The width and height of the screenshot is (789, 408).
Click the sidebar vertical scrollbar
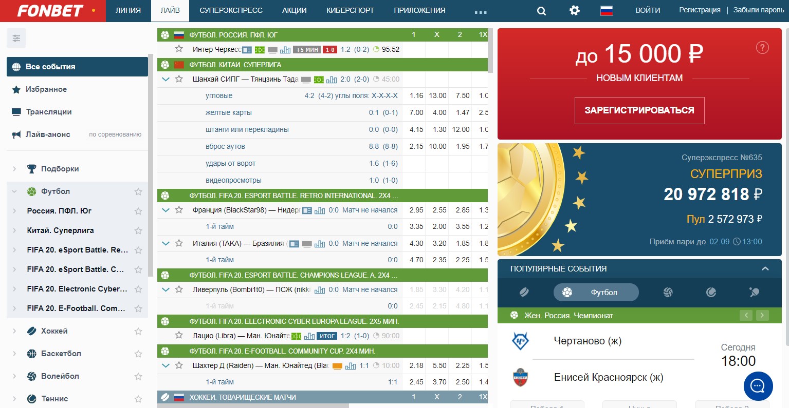(x=151, y=165)
